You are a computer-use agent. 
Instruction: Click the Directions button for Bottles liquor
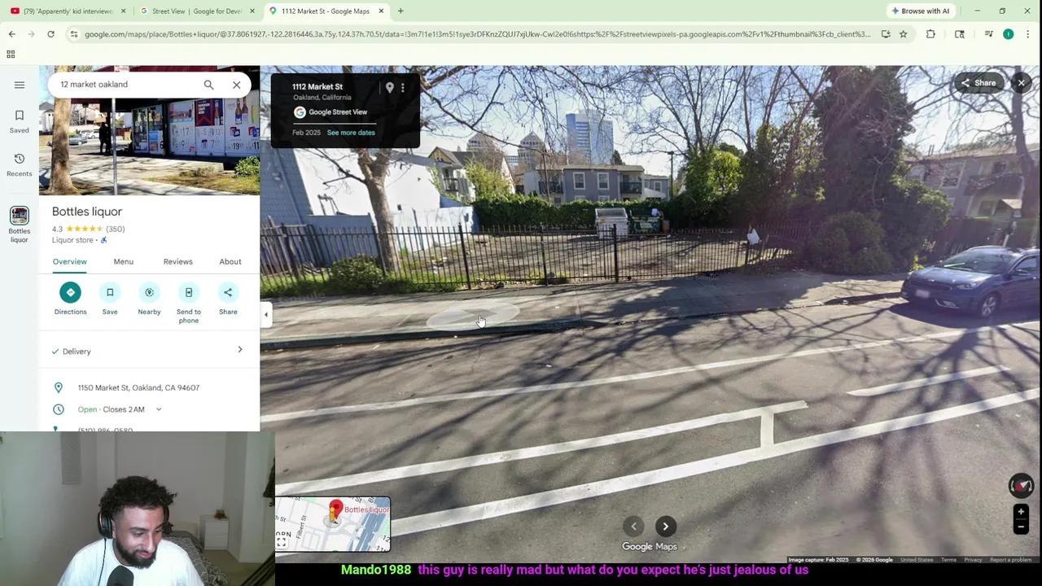pyautogui.click(x=70, y=299)
